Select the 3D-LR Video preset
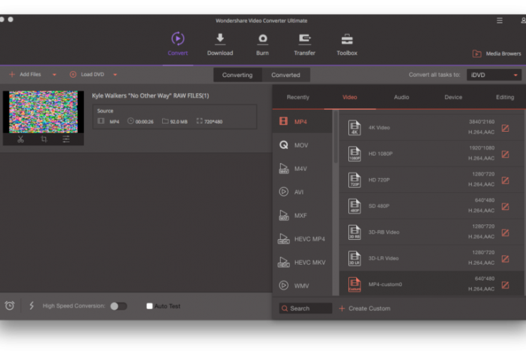 tap(431, 258)
